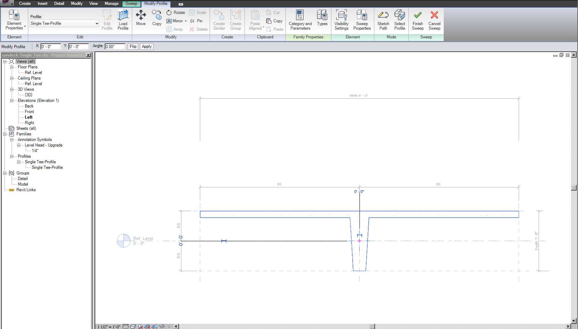Open Ref. Level under Floor Plans

point(33,73)
